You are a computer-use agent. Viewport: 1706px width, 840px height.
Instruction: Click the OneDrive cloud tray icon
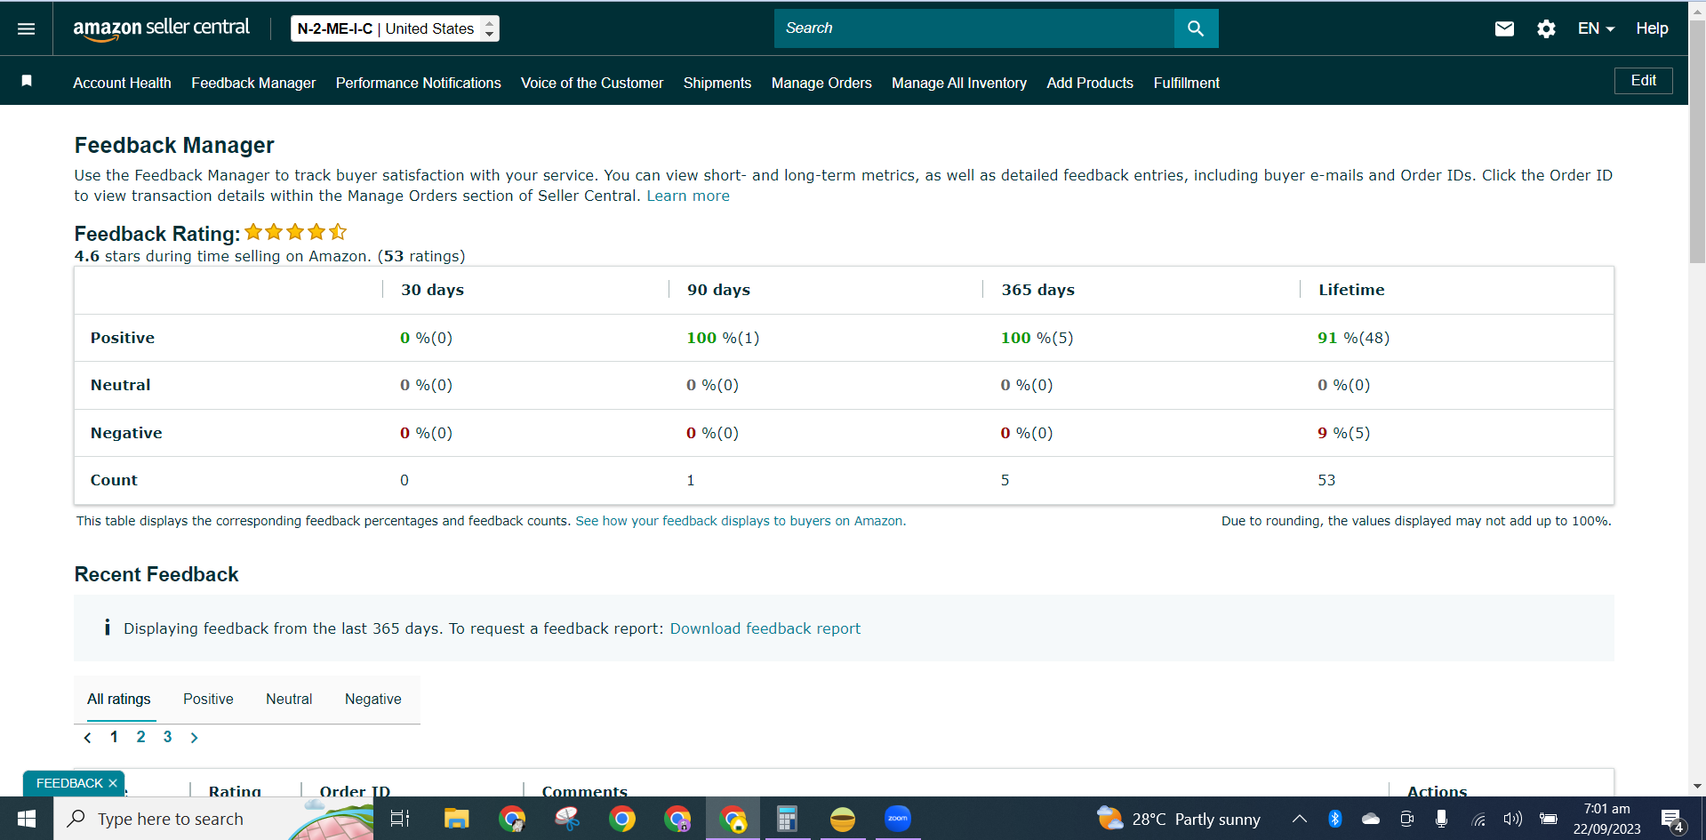pos(1371,819)
